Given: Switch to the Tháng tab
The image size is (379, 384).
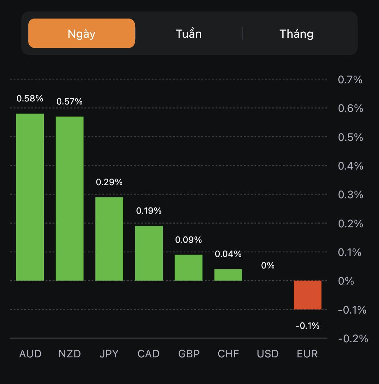Looking at the screenshot, I should pos(296,34).
